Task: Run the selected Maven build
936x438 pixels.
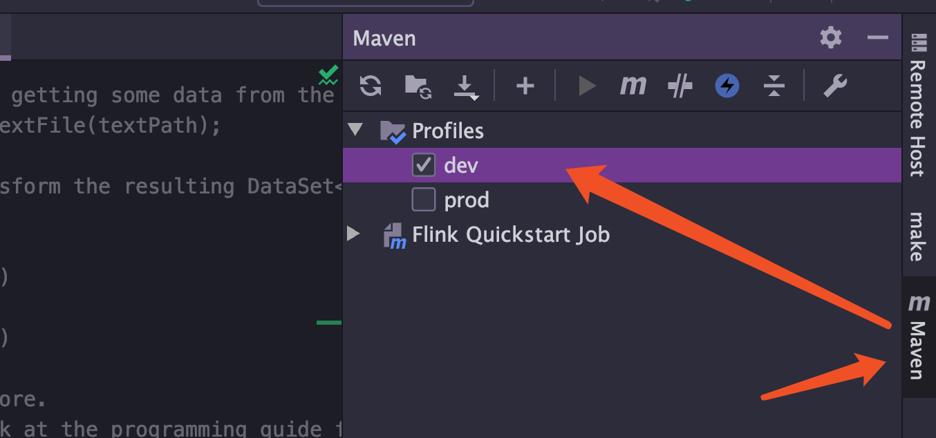Action: pos(587,86)
